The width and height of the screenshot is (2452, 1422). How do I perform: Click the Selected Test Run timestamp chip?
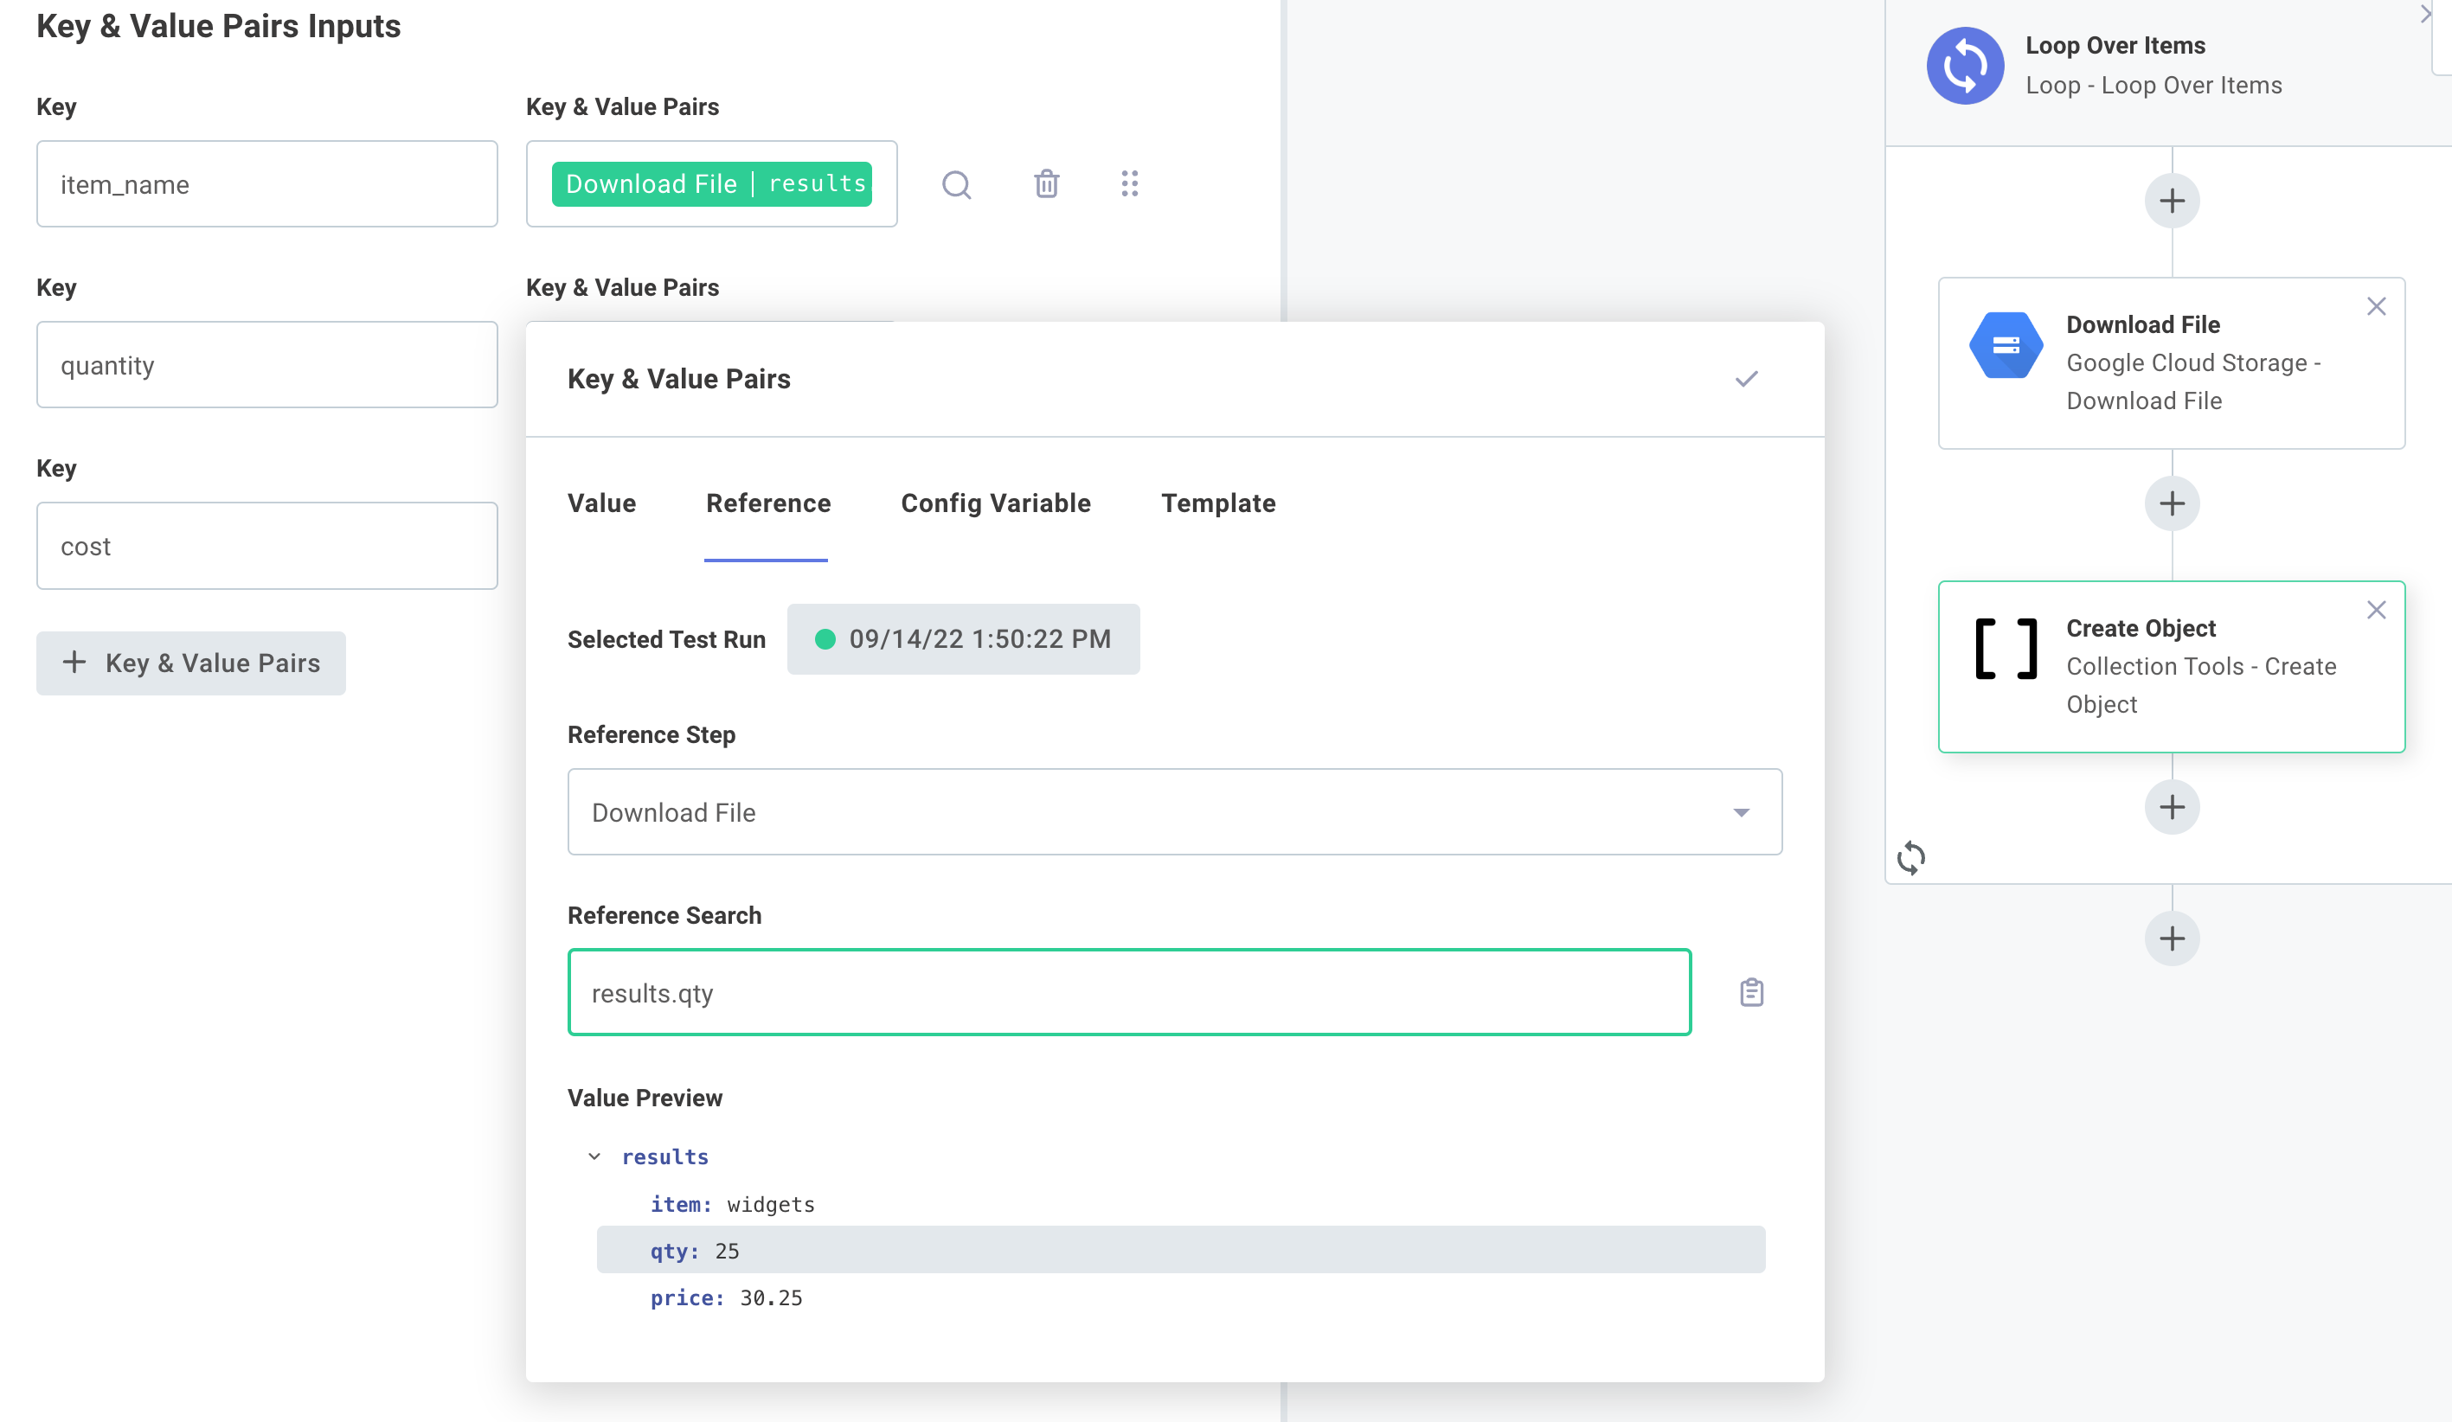click(x=963, y=639)
